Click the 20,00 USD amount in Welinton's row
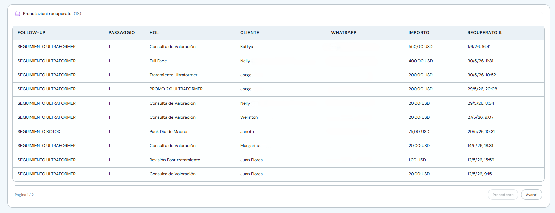555x213 pixels. (x=419, y=117)
